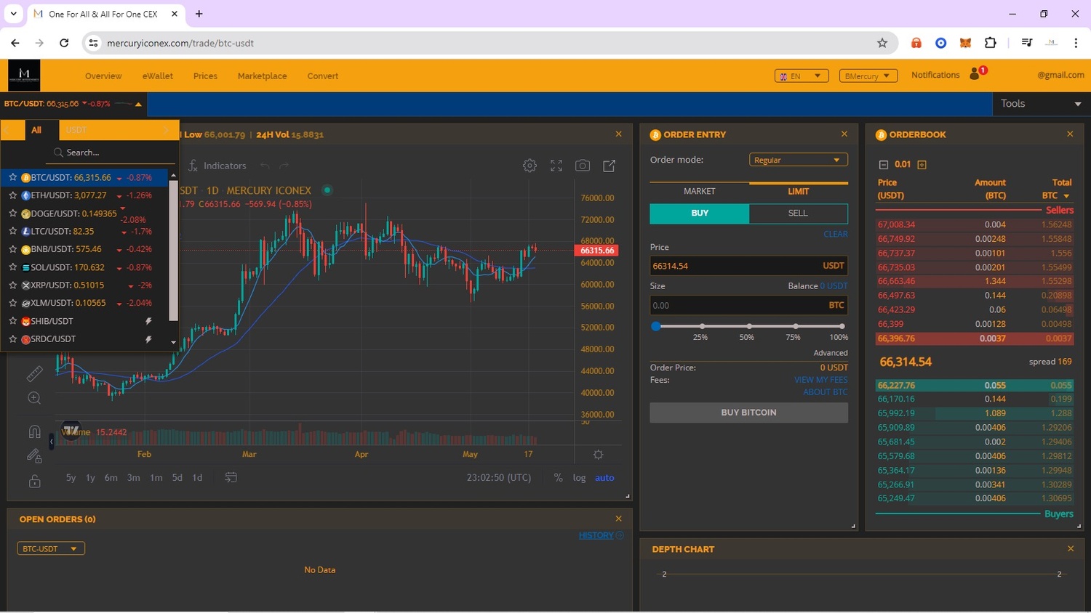This screenshot has height=613, width=1091.
Task: Close the chart panel
Action: tap(619, 134)
